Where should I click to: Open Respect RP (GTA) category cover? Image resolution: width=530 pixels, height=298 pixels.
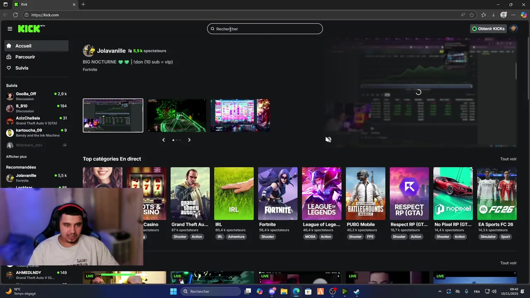coord(410,193)
